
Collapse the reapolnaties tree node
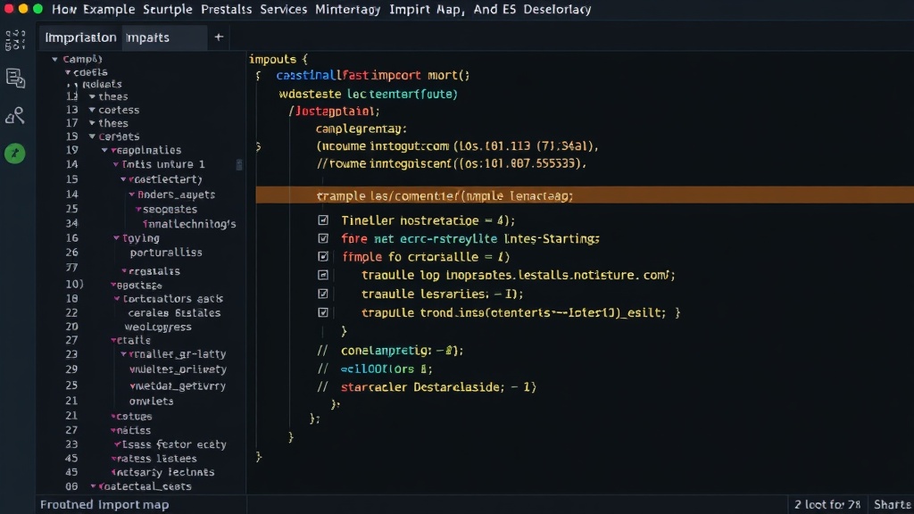click(x=105, y=150)
